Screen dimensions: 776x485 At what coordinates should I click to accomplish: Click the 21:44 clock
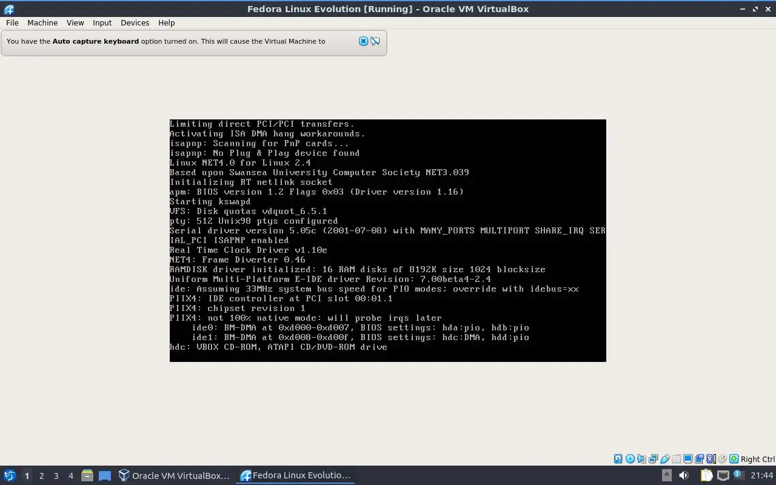pyautogui.click(x=762, y=475)
